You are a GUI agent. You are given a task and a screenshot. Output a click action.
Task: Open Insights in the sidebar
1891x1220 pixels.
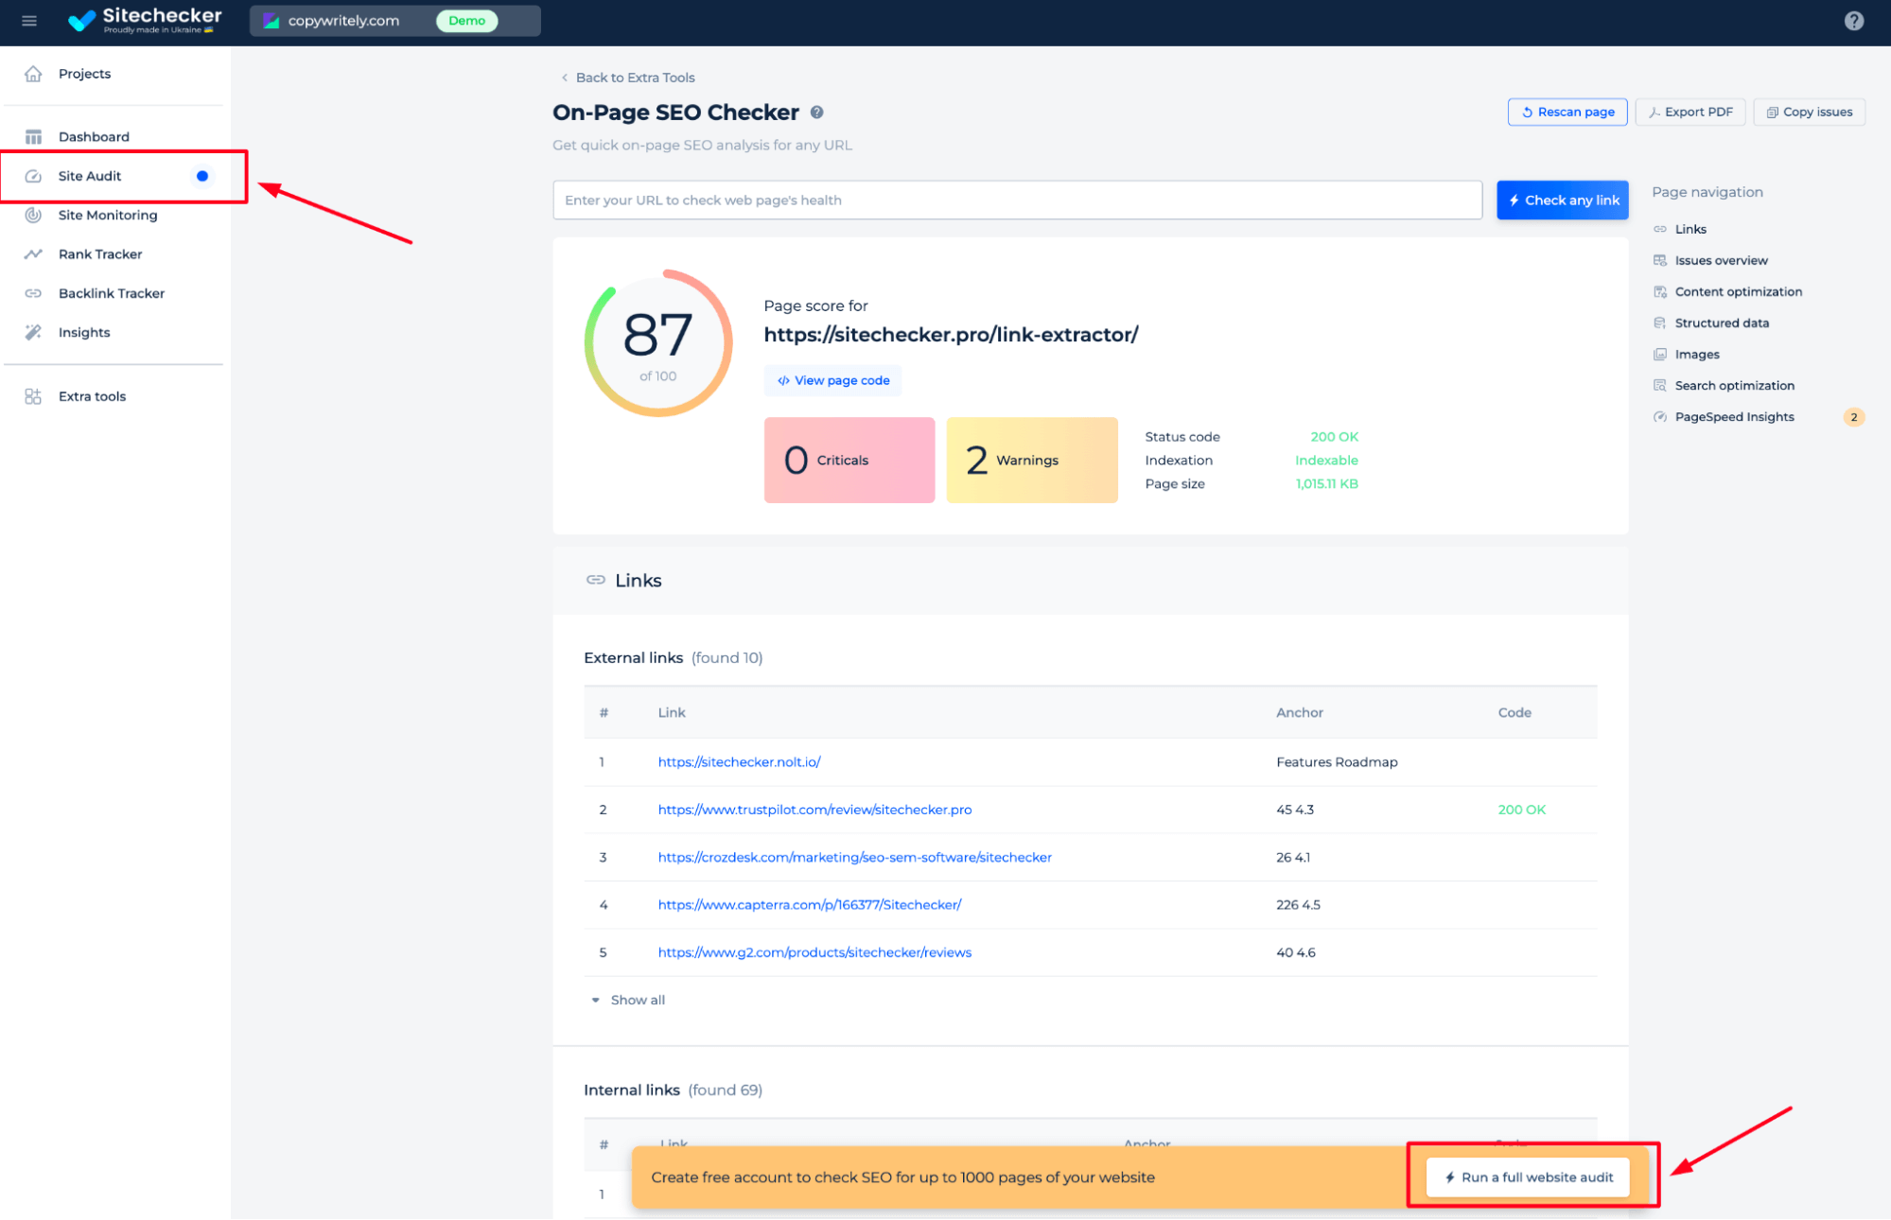84,332
